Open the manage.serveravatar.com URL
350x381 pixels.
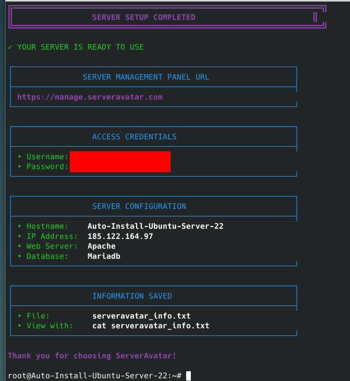tap(90, 97)
